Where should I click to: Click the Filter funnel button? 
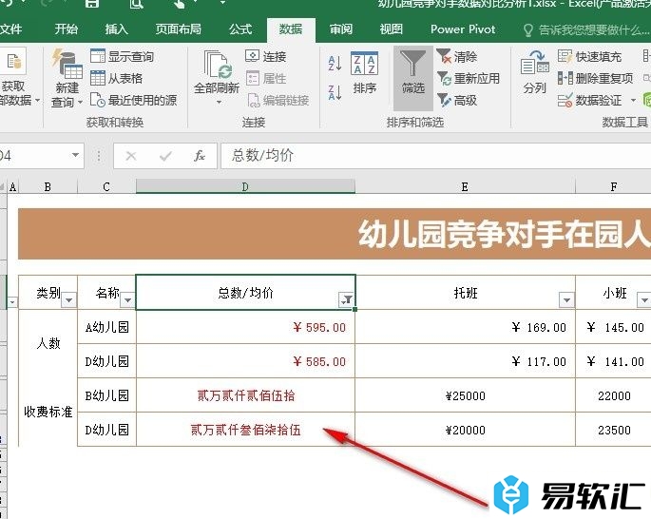click(x=413, y=78)
